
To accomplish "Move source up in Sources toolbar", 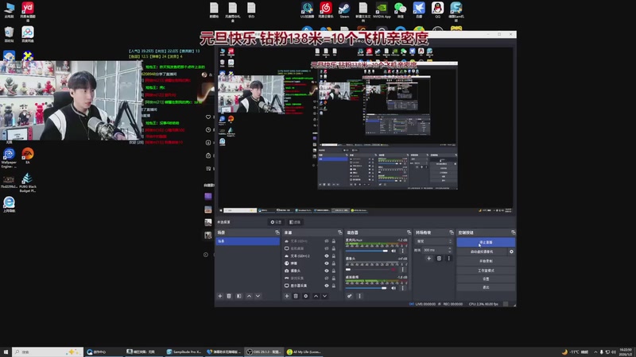I will click(316, 296).
